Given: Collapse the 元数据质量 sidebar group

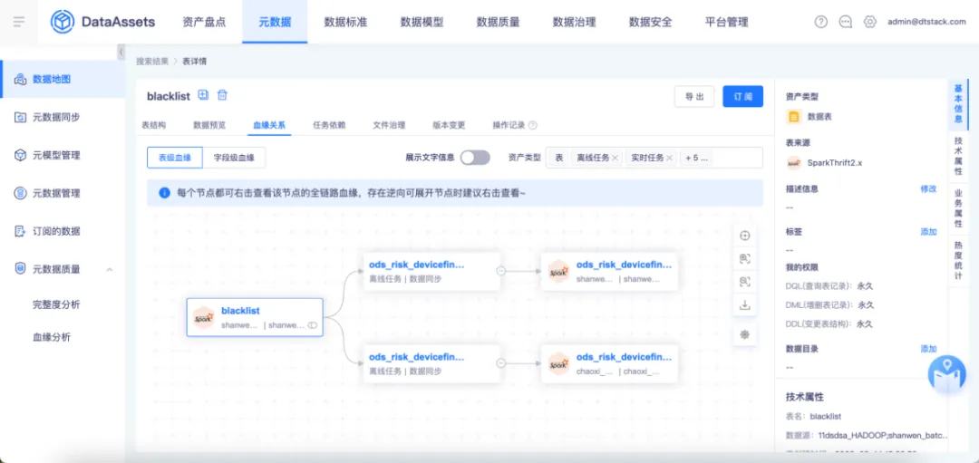Looking at the screenshot, I should [x=110, y=269].
